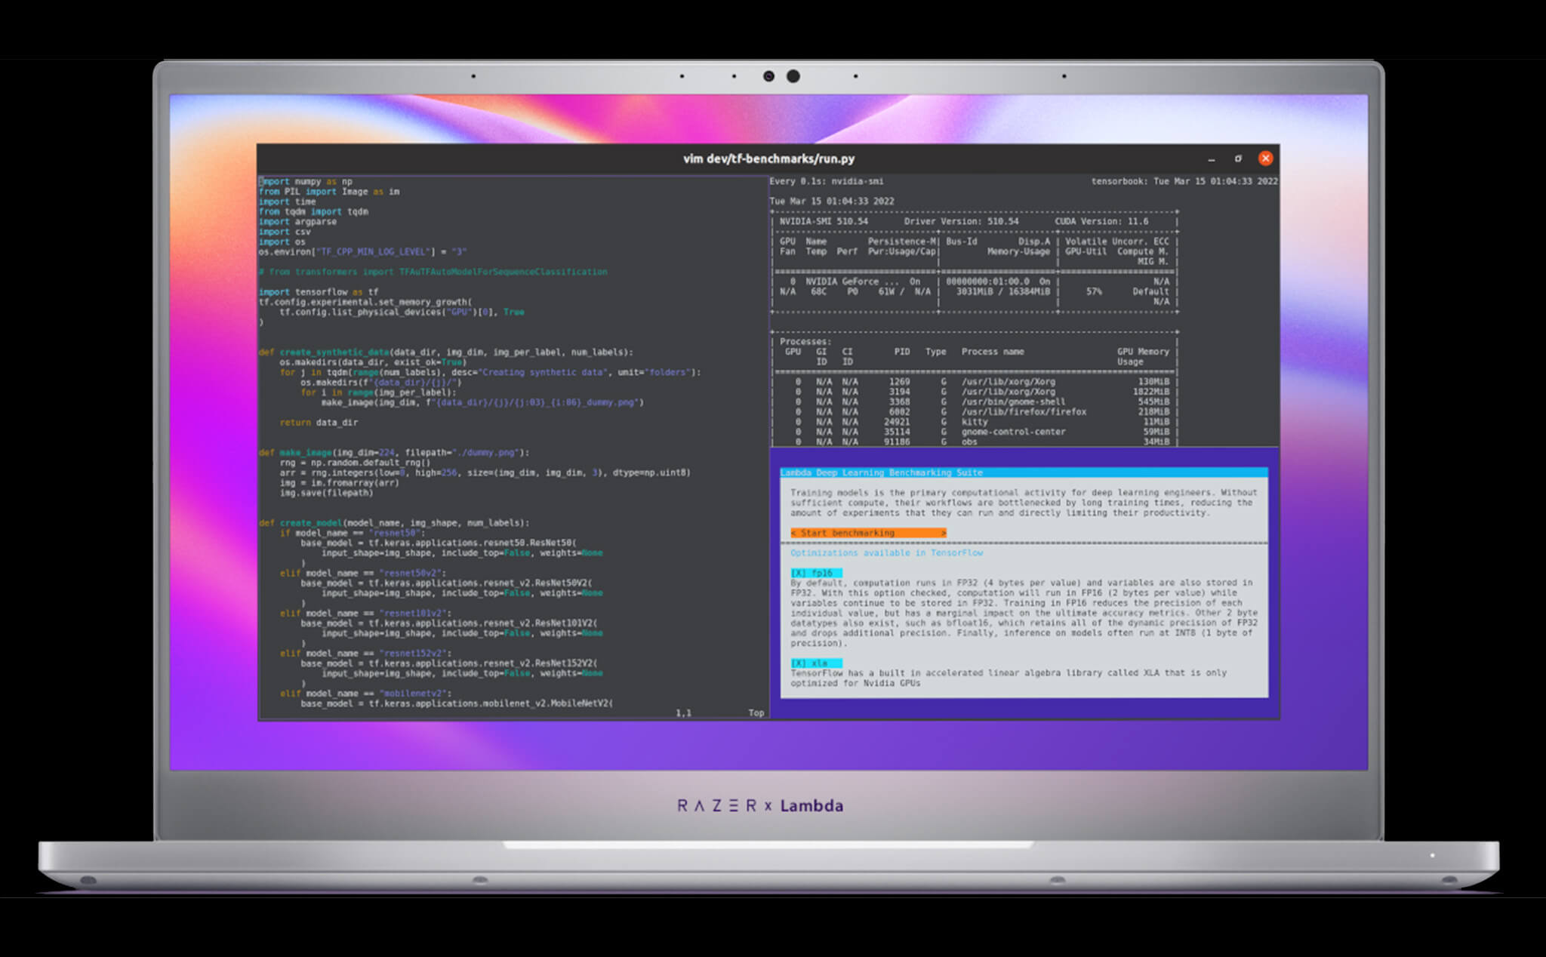Image resolution: width=1546 pixels, height=957 pixels.
Task: Click the 'return data_dir' line
Action: 319,423
